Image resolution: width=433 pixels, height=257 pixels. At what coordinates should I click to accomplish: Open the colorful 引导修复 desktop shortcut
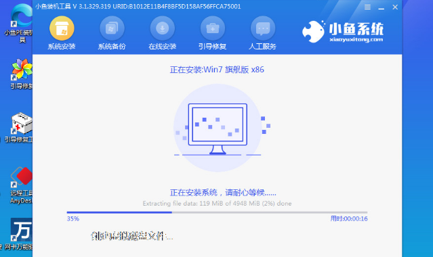[x=22, y=74]
